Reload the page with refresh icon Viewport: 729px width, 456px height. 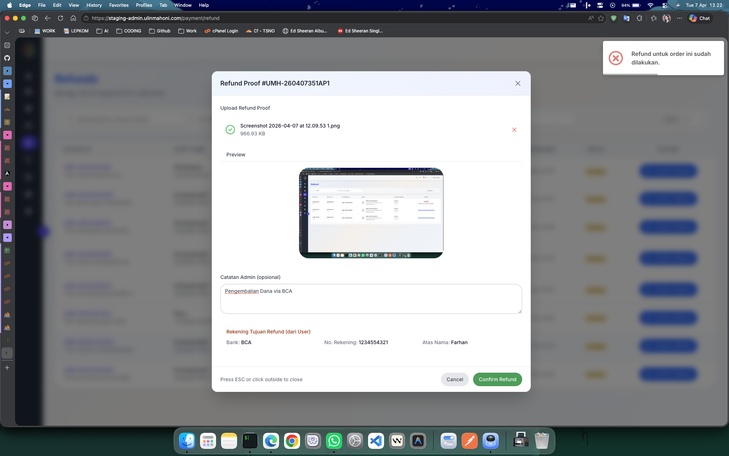coord(61,18)
